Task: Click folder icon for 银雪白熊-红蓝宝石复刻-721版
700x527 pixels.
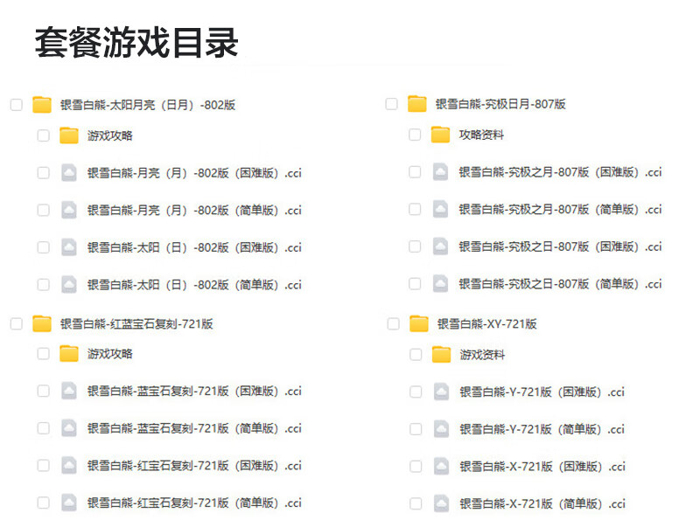Action: pos(42,323)
